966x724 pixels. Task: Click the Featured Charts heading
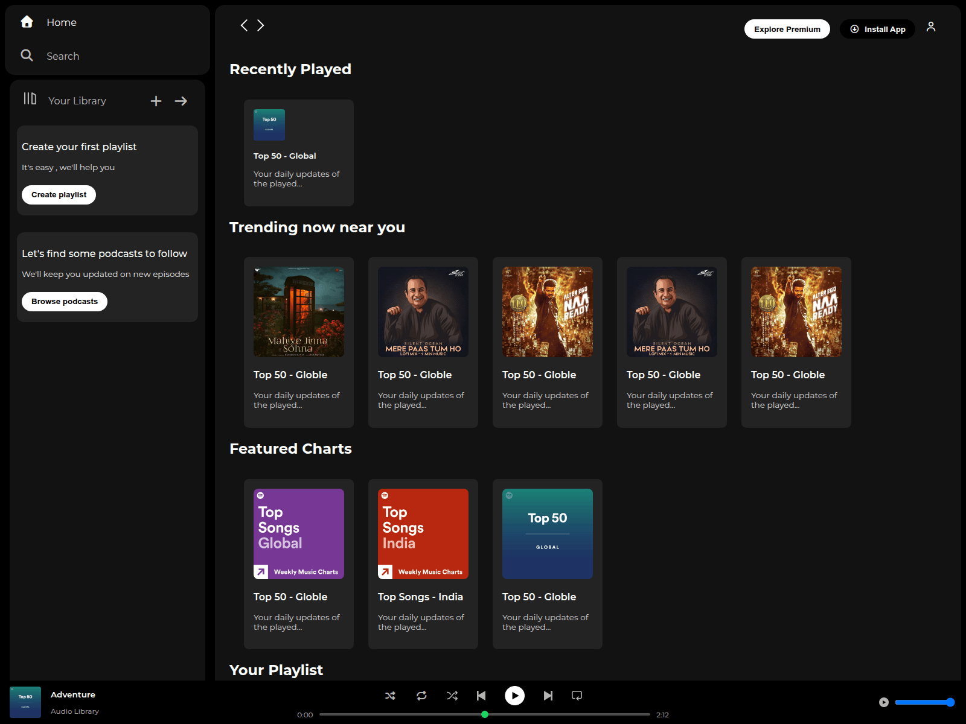pos(290,449)
